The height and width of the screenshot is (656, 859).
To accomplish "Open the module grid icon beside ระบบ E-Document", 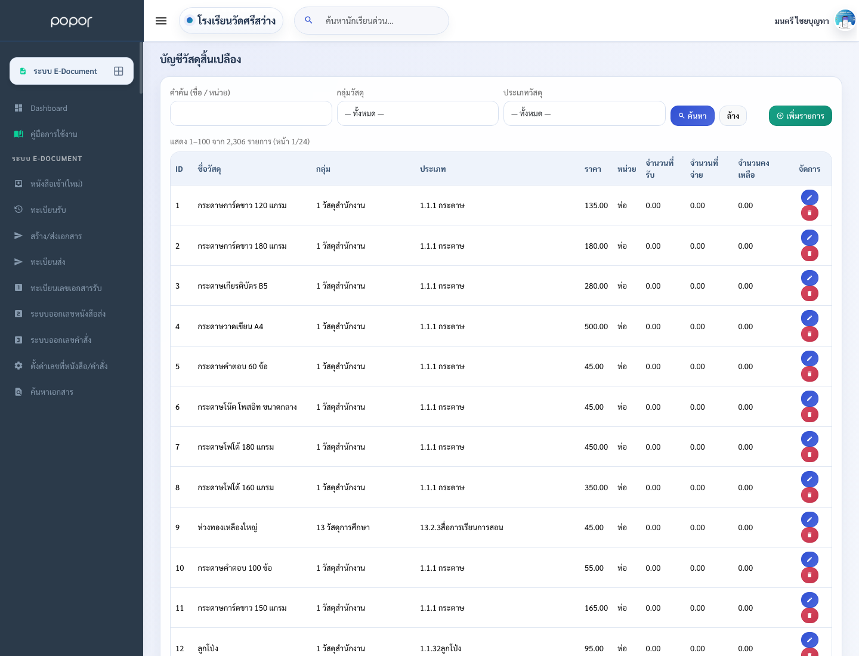I will [x=119, y=71].
